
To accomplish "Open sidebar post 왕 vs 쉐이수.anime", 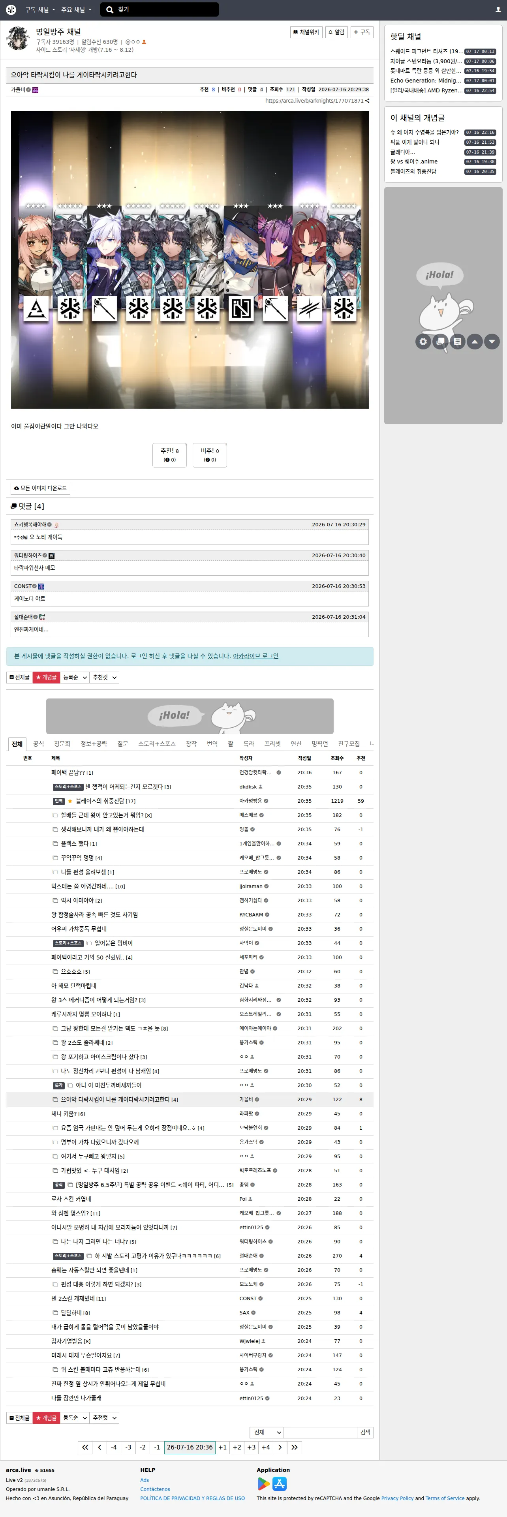I will (414, 161).
